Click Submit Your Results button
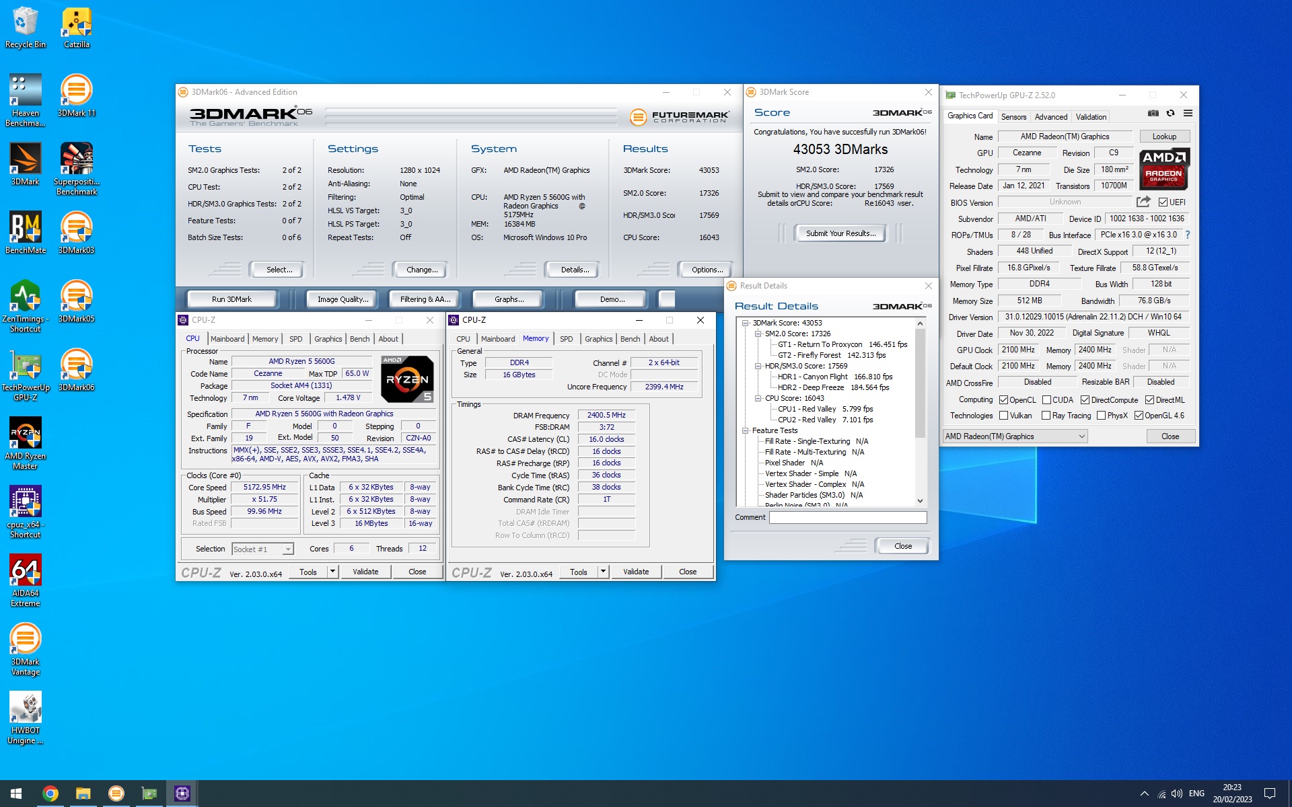Viewport: 1292px width, 807px height. 840,233
